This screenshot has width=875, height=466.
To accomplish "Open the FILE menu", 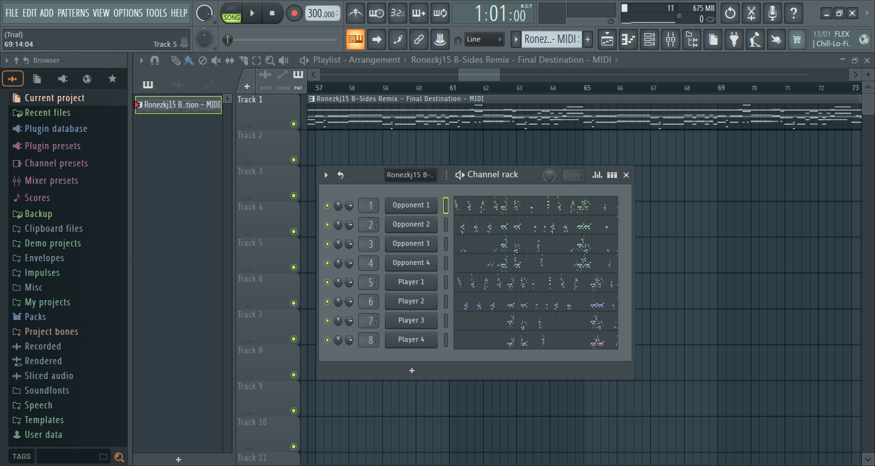I will coord(12,13).
